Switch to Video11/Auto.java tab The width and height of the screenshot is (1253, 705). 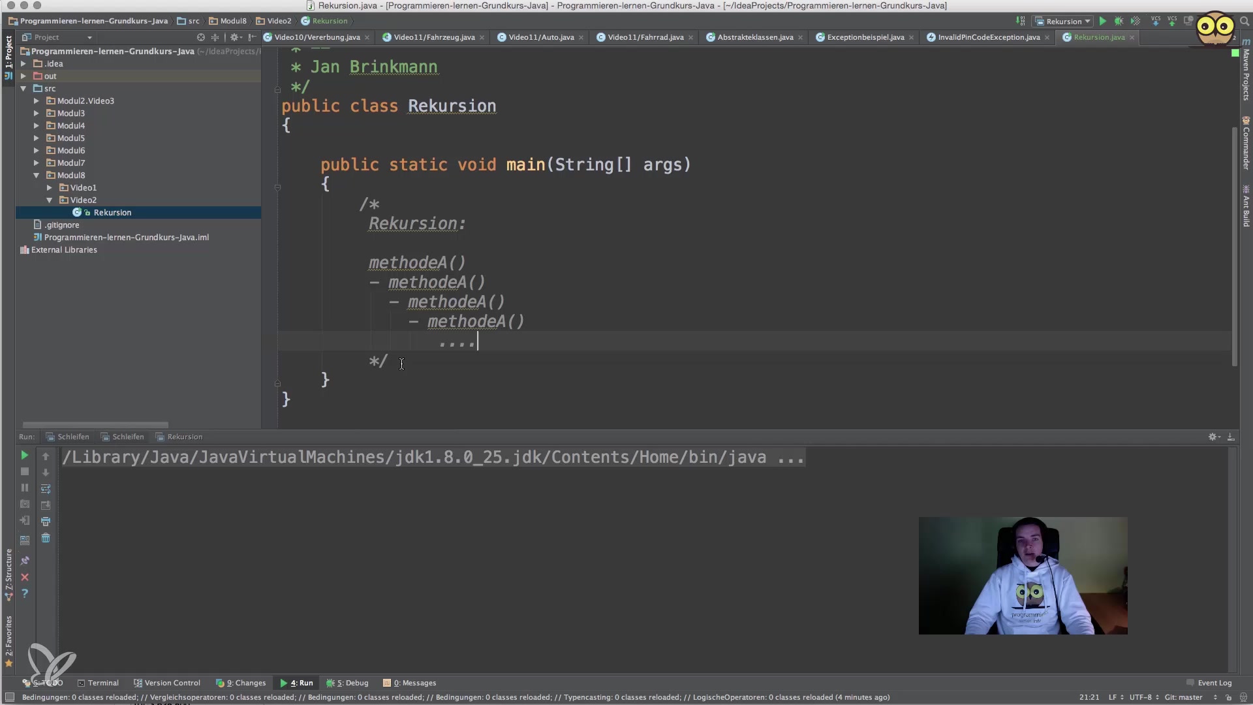tap(540, 37)
